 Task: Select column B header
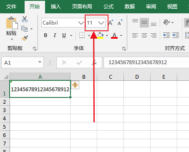pyautogui.click(x=84, y=77)
